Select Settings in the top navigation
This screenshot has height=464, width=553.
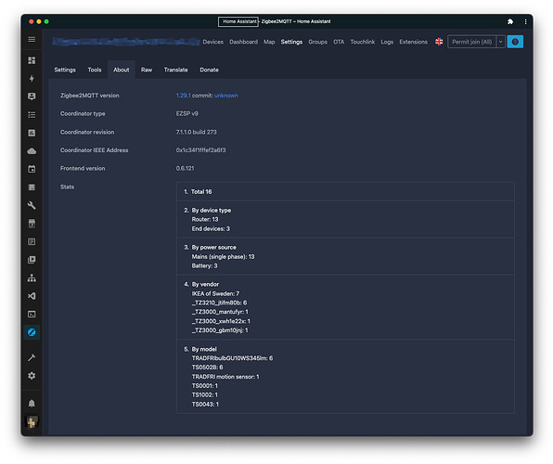(291, 42)
